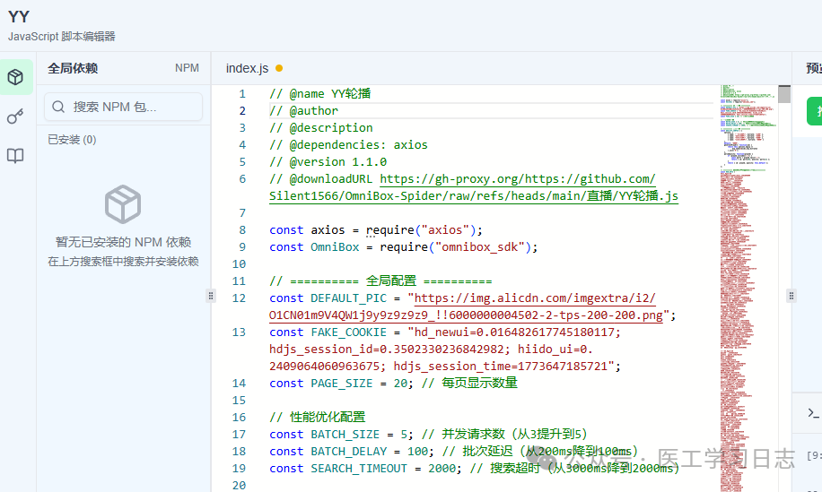Grab the left panel resize handle
Screen dimensions: 822x492
click(x=213, y=295)
